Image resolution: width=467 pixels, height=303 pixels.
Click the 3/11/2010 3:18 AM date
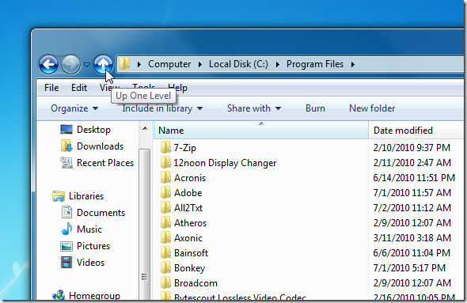click(412, 238)
